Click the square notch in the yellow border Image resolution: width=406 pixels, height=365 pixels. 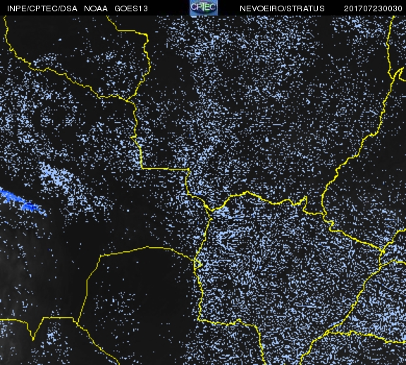click(x=305, y=201)
